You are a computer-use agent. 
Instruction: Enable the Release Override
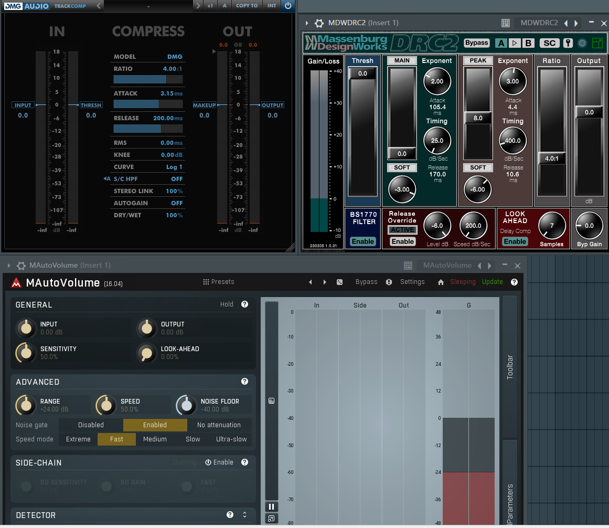click(x=403, y=241)
